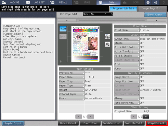Click the previous sheet left arrow

click(67, 20)
